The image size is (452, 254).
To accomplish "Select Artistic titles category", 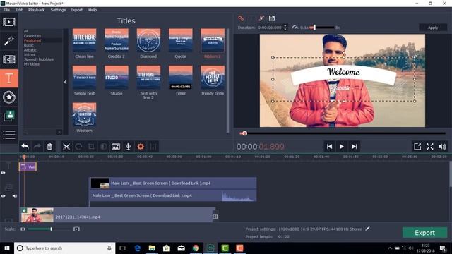I will coord(30,50).
